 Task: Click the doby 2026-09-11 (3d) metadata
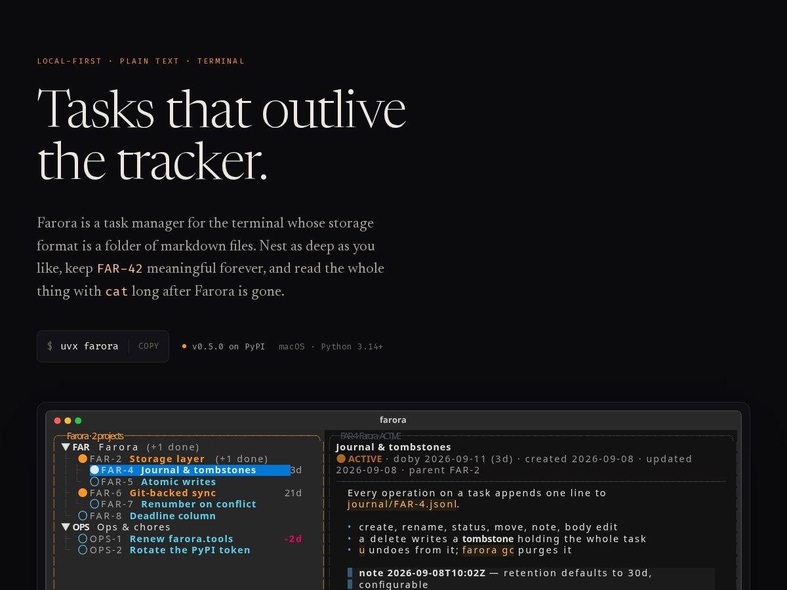(452, 459)
